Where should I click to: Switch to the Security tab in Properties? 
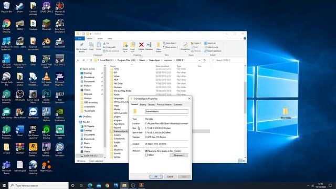(151, 104)
